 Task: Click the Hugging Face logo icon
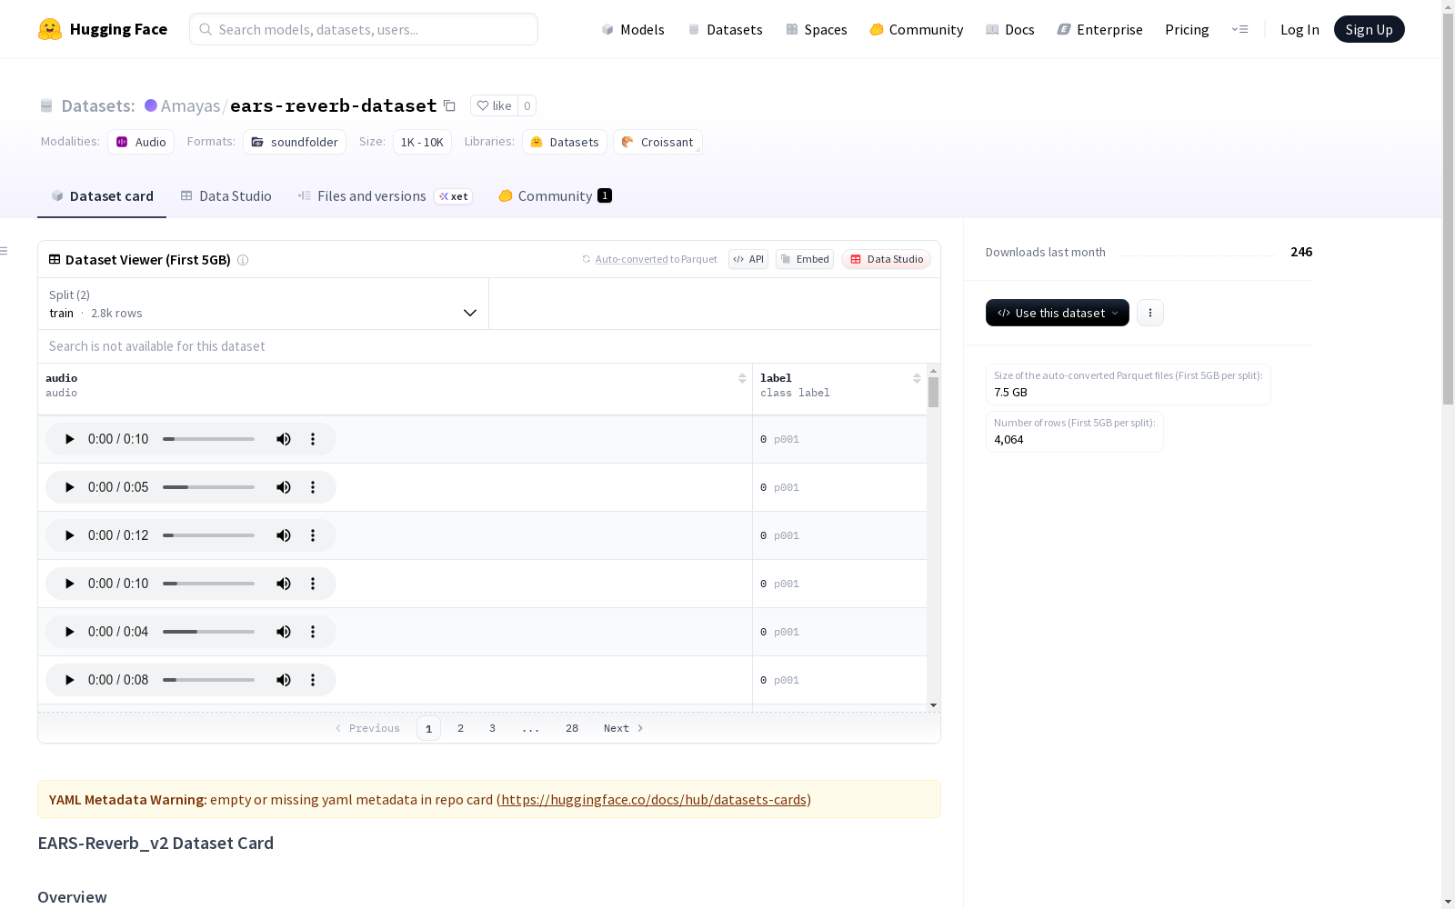click(50, 29)
